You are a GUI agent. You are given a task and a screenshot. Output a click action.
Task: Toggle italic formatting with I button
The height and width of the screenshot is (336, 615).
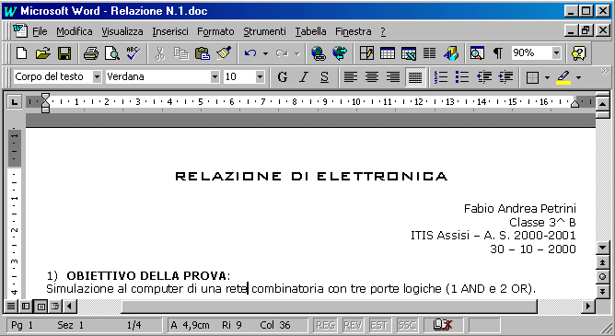coord(303,76)
